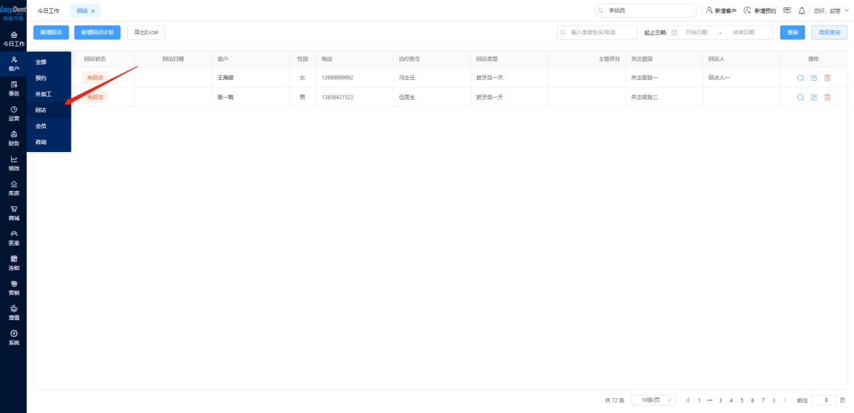The width and height of the screenshot is (854, 413).
Task: Go to page 7
Action: coord(763,400)
